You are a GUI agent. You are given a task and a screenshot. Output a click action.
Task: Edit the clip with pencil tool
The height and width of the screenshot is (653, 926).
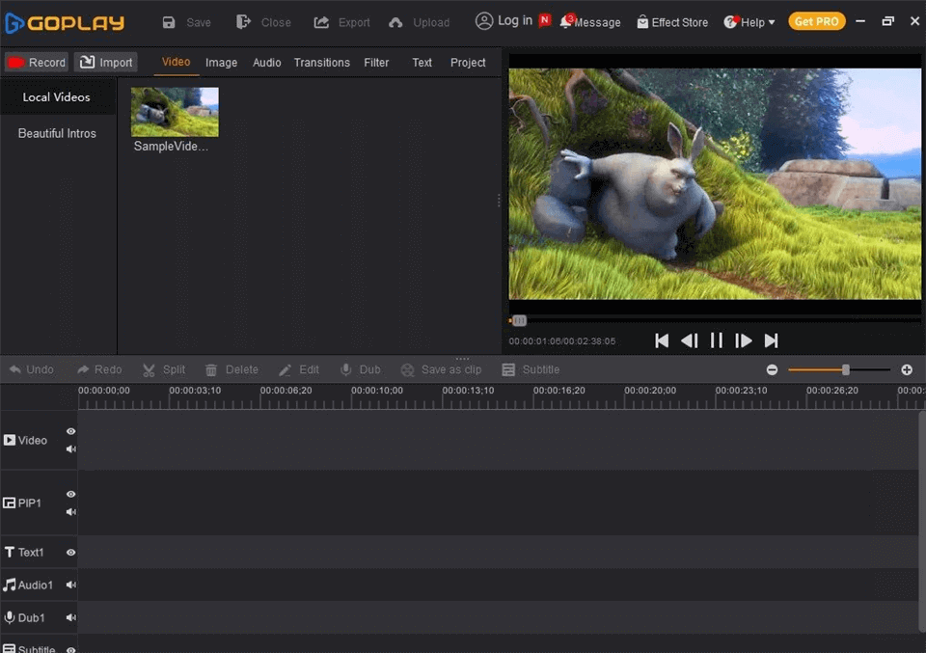point(299,369)
